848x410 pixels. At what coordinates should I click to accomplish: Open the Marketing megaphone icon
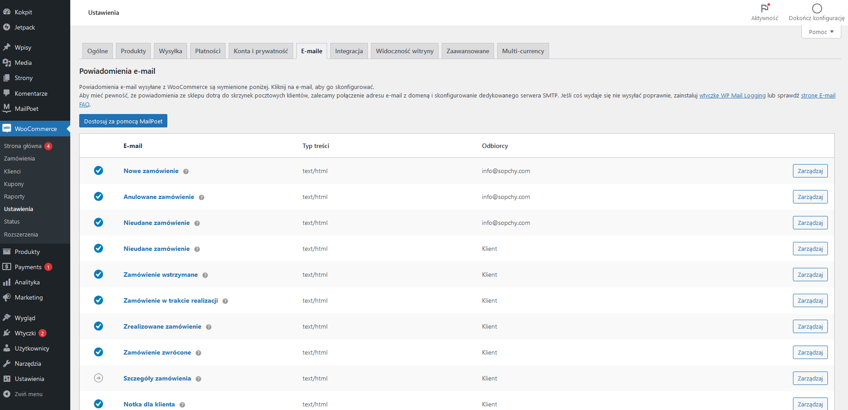click(7, 297)
